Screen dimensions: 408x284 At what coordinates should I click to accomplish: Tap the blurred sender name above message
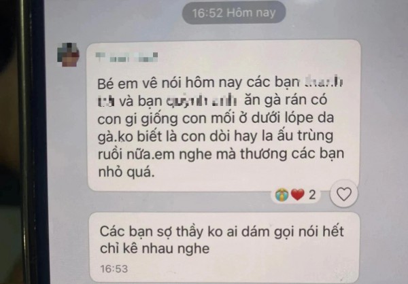click(x=126, y=57)
